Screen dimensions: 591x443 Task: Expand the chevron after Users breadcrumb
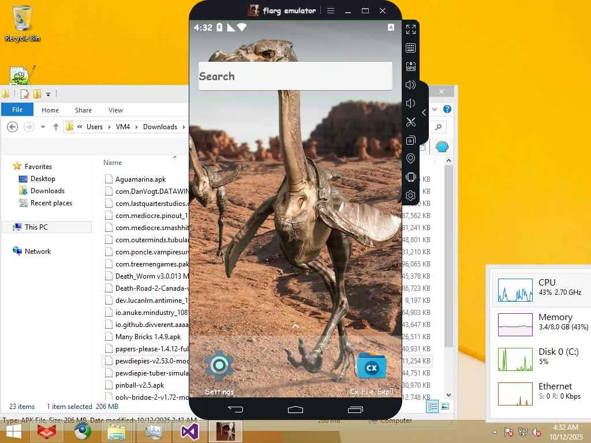click(x=109, y=127)
